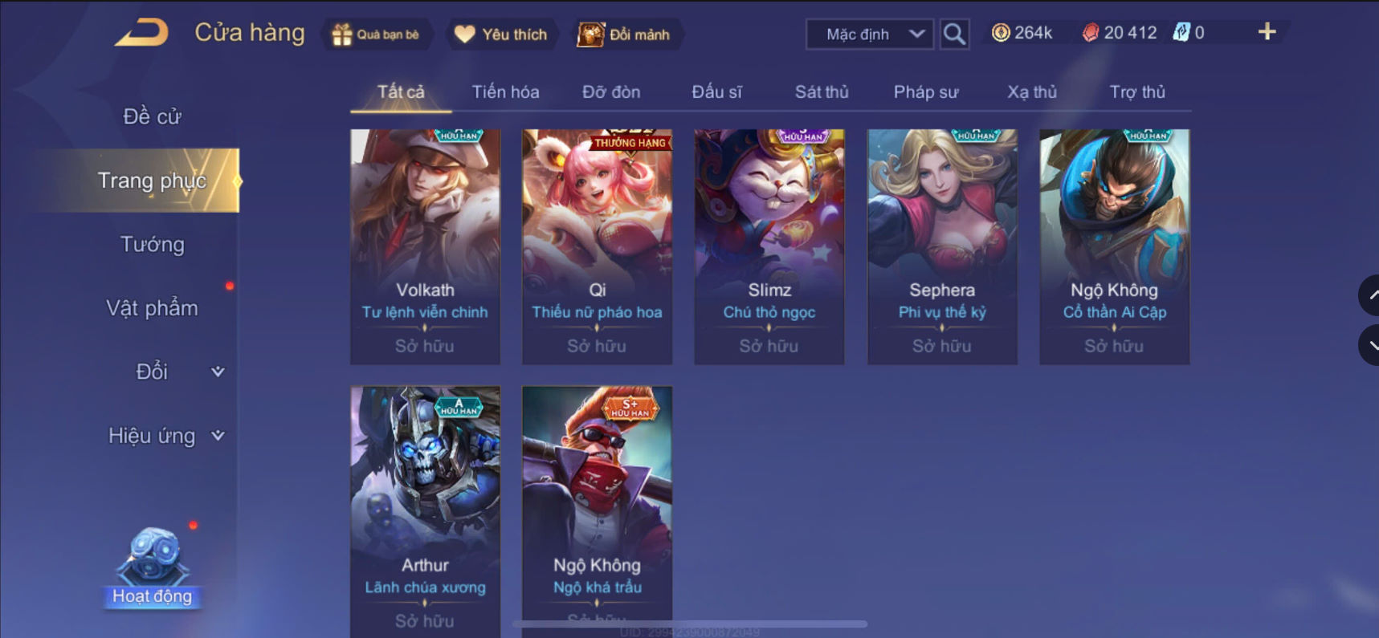Tap the red ruby gem icon
Screen dimensions: 1379x638
pyautogui.click(x=1090, y=33)
